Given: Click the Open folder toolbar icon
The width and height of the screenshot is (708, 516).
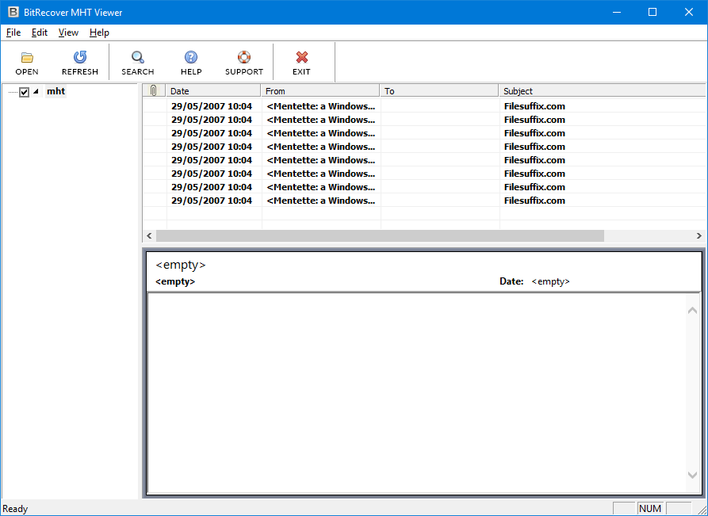Looking at the screenshot, I should (27, 57).
